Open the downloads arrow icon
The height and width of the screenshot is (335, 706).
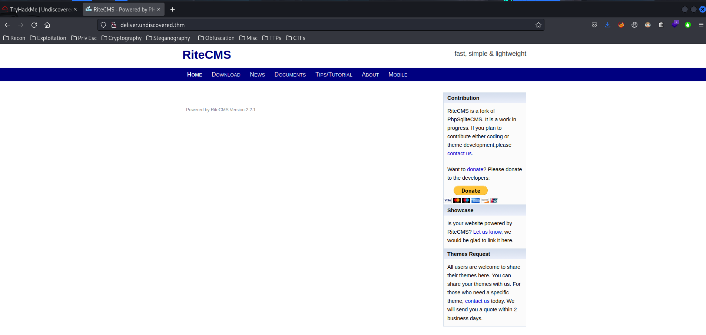[608, 25]
